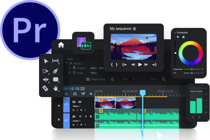Select the Pen tool
The width and height of the screenshot is (210, 140).
click(x=55, y=70)
